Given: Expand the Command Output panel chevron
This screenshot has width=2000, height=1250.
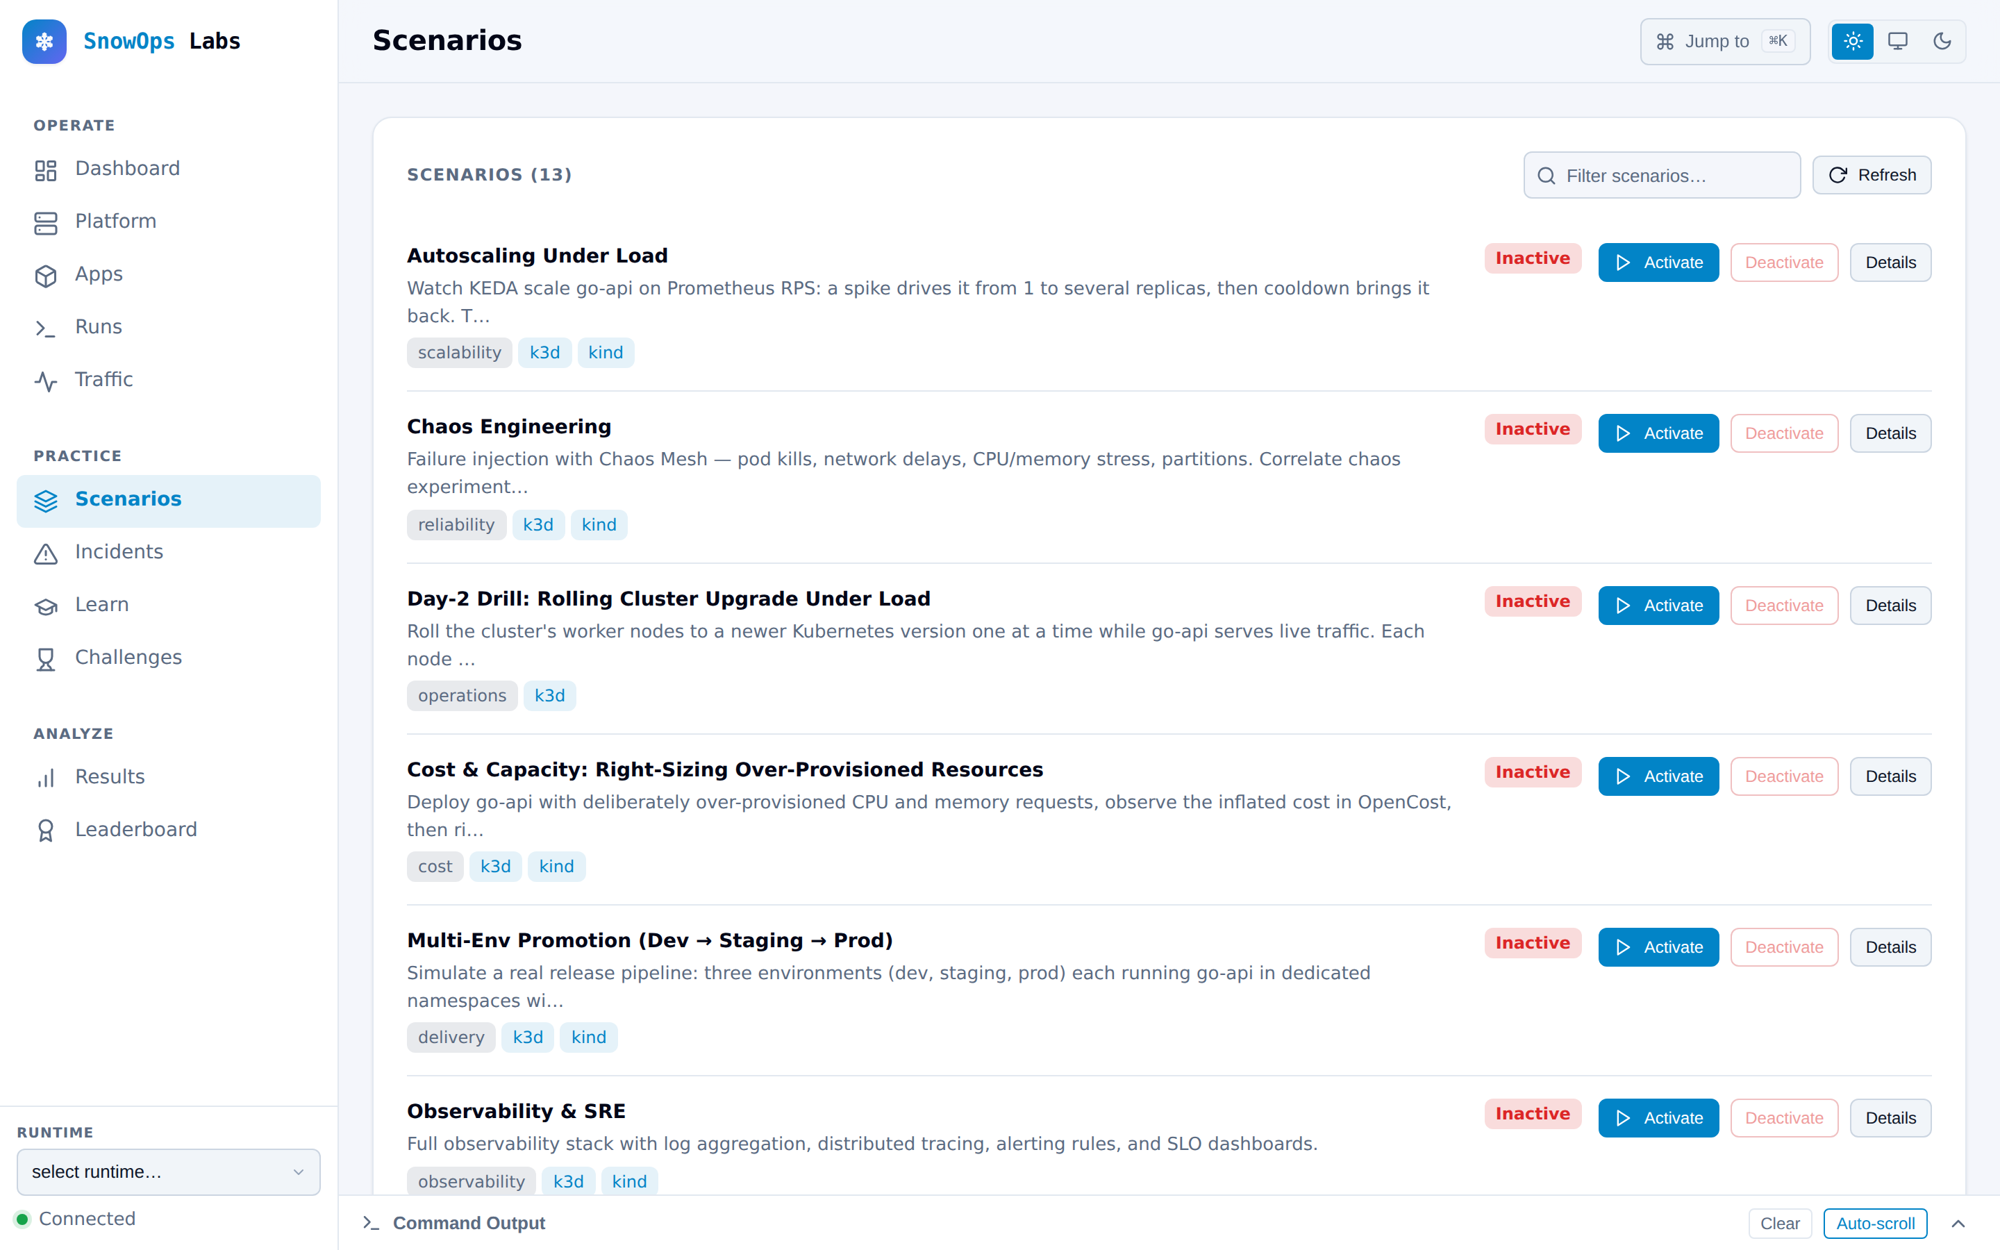Looking at the screenshot, I should 1958,1224.
